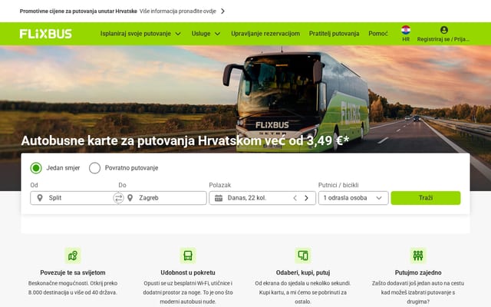This screenshot has height=307, width=491.
Task: Click the people icon above Putujmo zajedno
Action: [418, 256]
